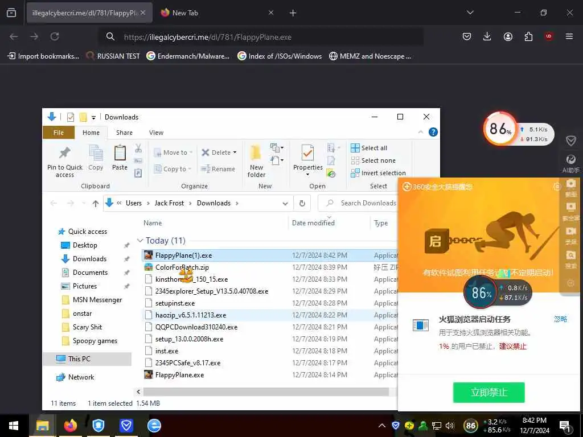This screenshot has width=583, height=437.
Task: Open Quick Access Toolbar customize dropdown
Action: (94, 117)
